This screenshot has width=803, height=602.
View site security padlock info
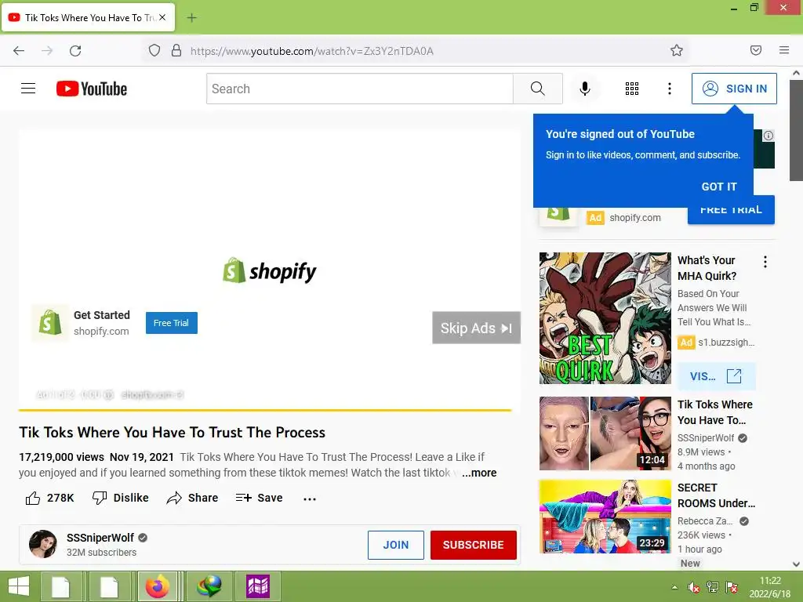[x=176, y=51]
